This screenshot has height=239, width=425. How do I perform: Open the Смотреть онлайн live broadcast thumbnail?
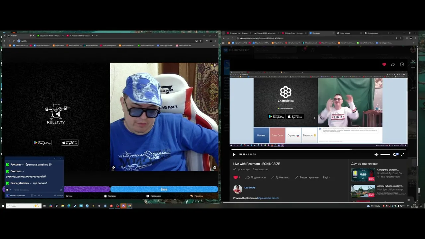click(363, 175)
